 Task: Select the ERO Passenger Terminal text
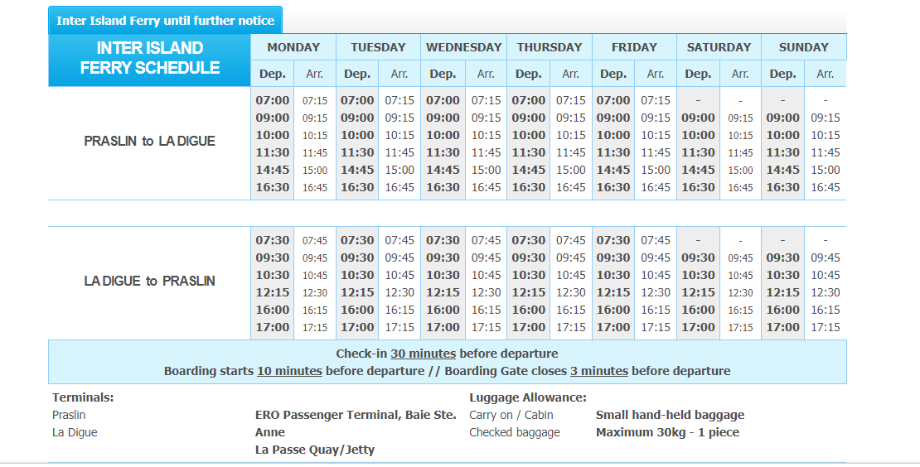pyautogui.click(x=356, y=415)
